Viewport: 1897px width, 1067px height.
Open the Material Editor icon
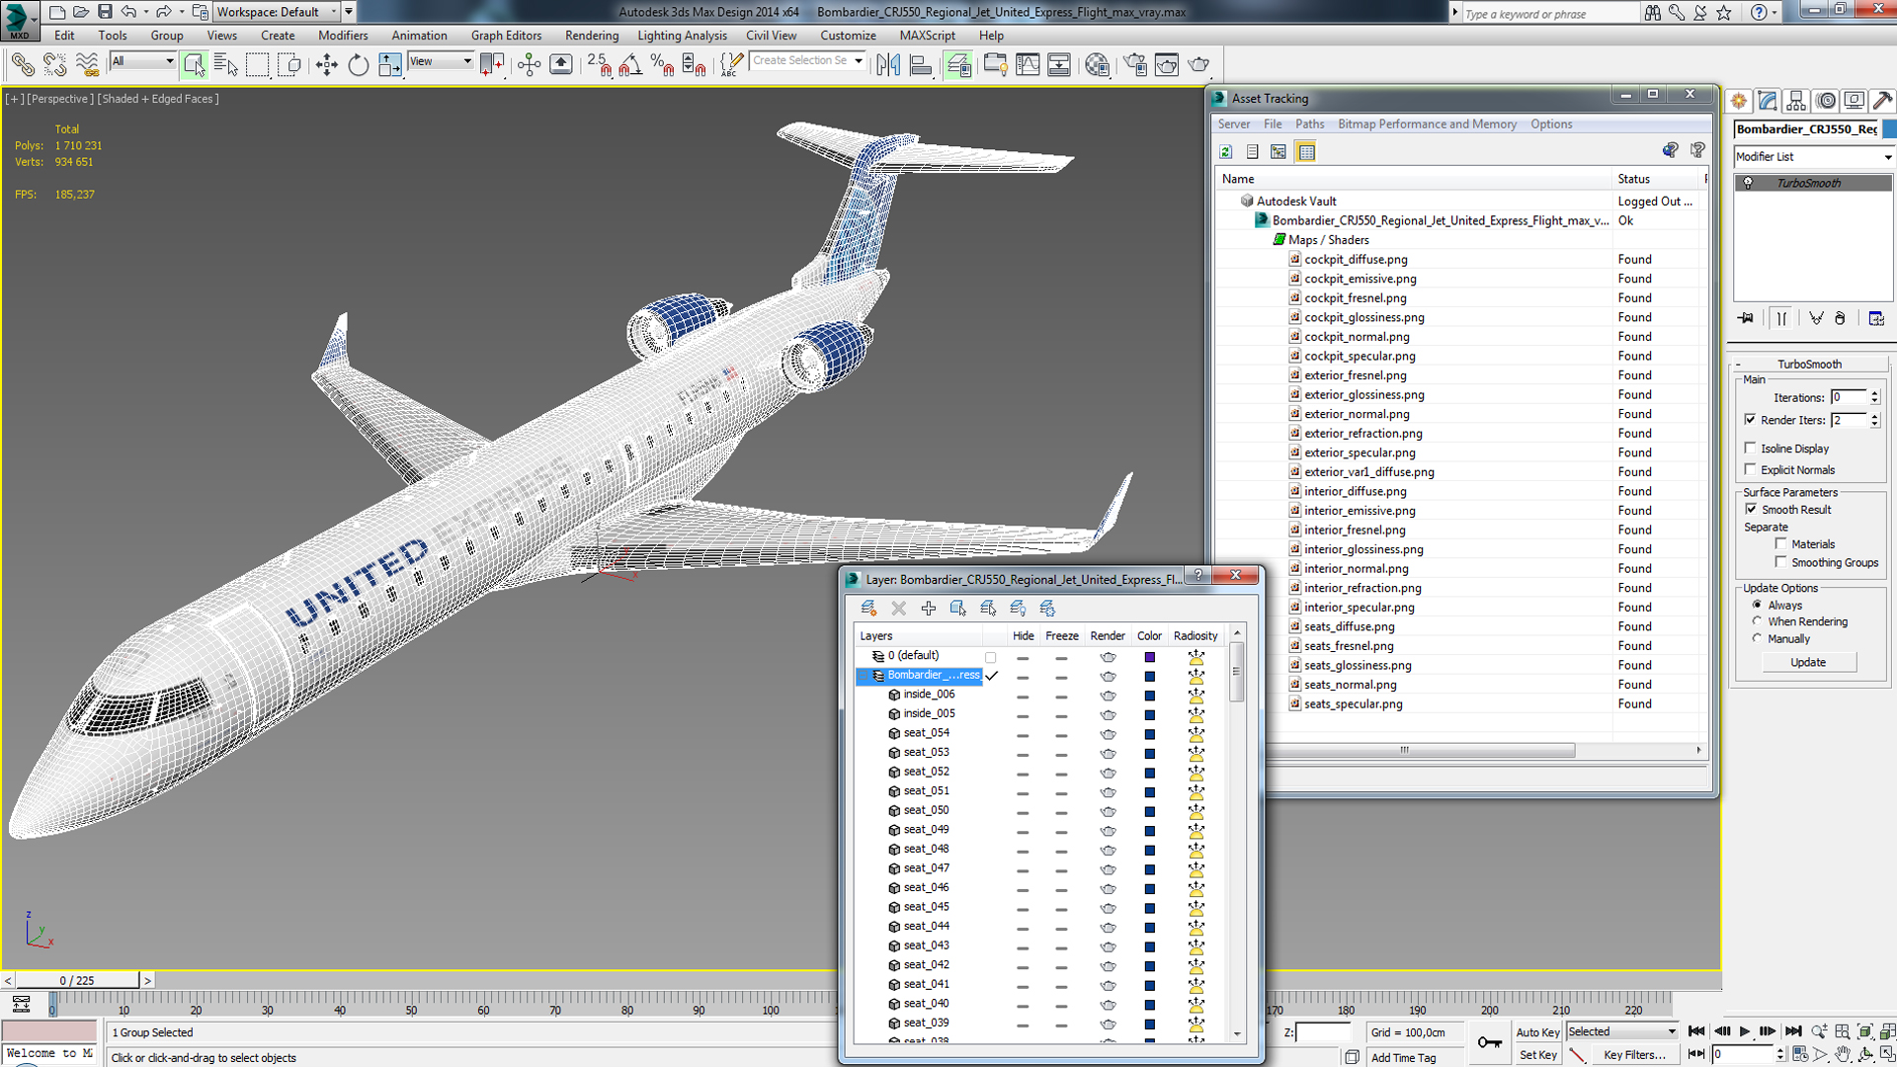[1097, 65]
